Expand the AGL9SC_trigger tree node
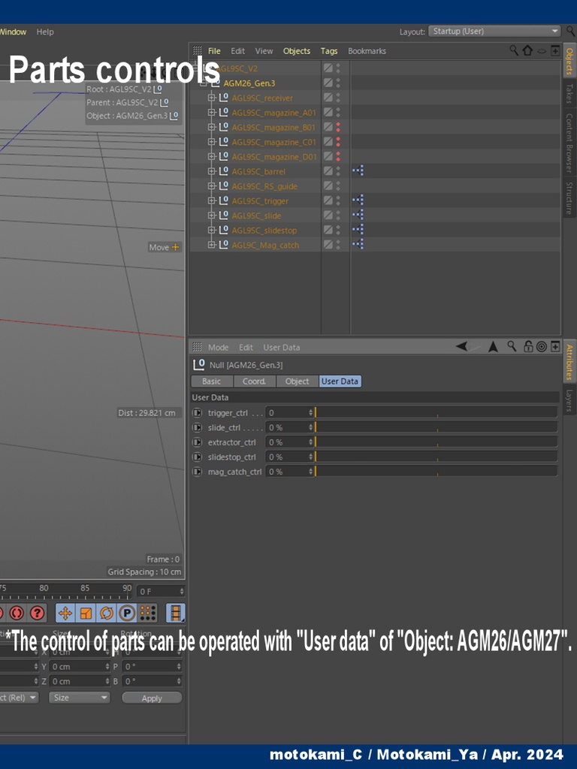The image size is (577, 769). [x=211, y=201]
